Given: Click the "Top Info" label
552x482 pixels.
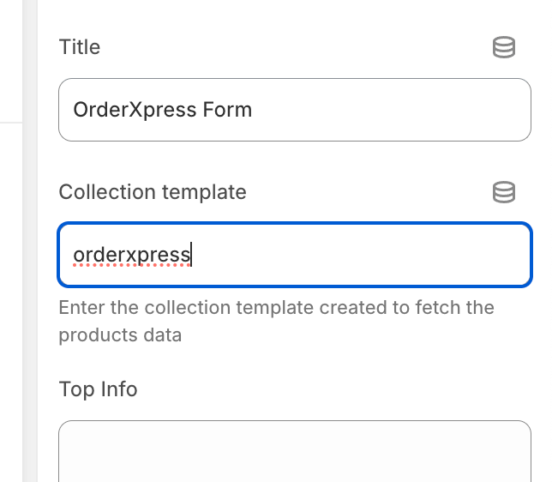Looking at the screenshot, I should tap(98, 389).
